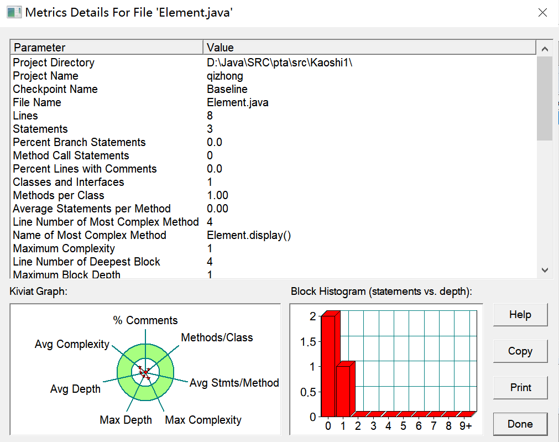The image size is (559, 442).
Task: Click the Avg Depth axis label
Action: pyautogui.click(x=75, y=389)
